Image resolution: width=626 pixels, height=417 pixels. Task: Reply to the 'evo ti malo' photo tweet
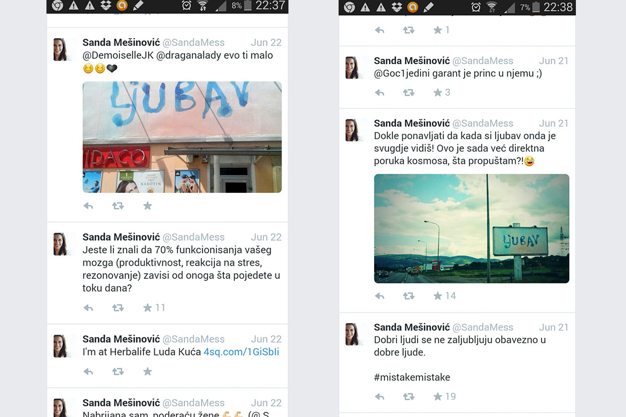[88, 206]
